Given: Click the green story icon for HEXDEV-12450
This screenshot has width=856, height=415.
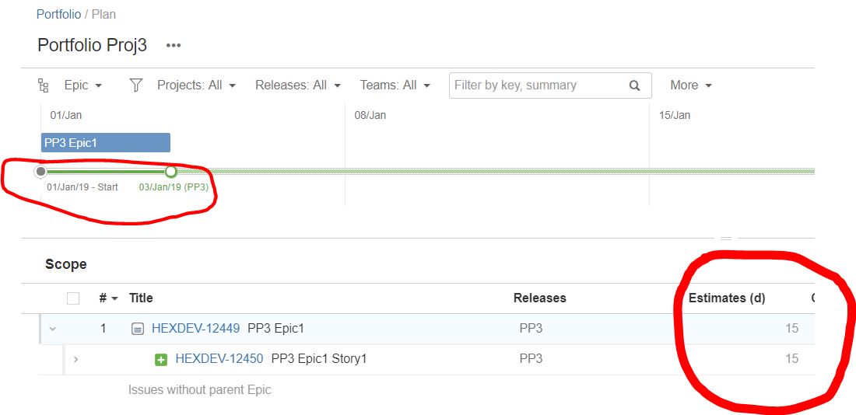Looking at the screenshot, I should pos(161,359).
